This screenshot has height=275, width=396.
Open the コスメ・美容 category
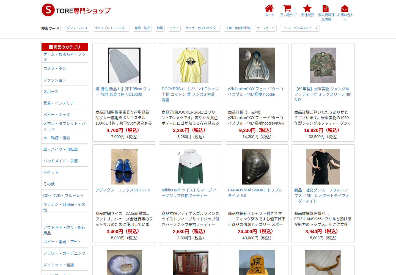pyautogui.click(x=65, y=68)
